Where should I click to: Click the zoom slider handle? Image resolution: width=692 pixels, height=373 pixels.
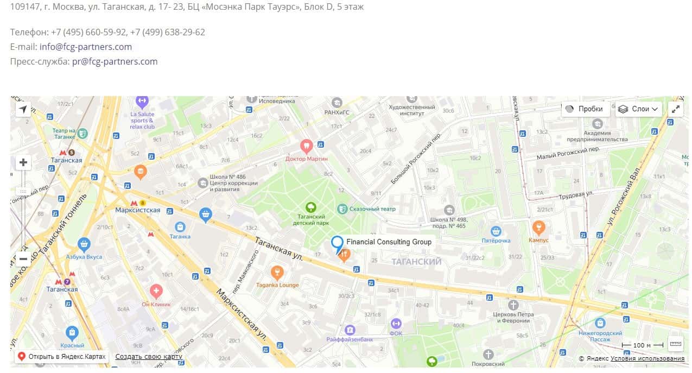pyautogui.click(x=23, y=192)
